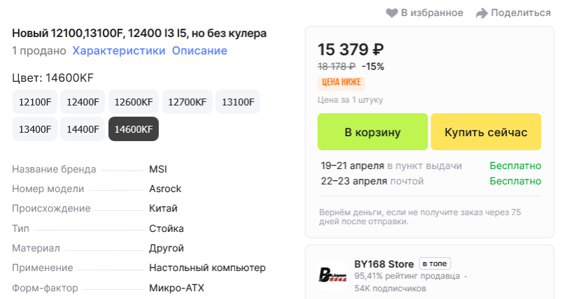Click the share arrow icon

482,13
